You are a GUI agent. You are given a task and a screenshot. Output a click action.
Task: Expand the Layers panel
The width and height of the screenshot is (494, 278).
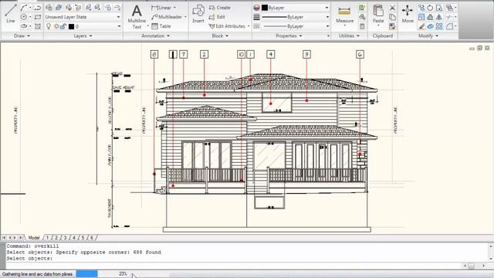point(83,36)
